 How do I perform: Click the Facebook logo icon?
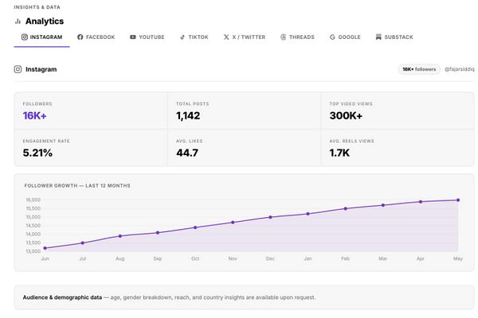[x=80, y=37]
